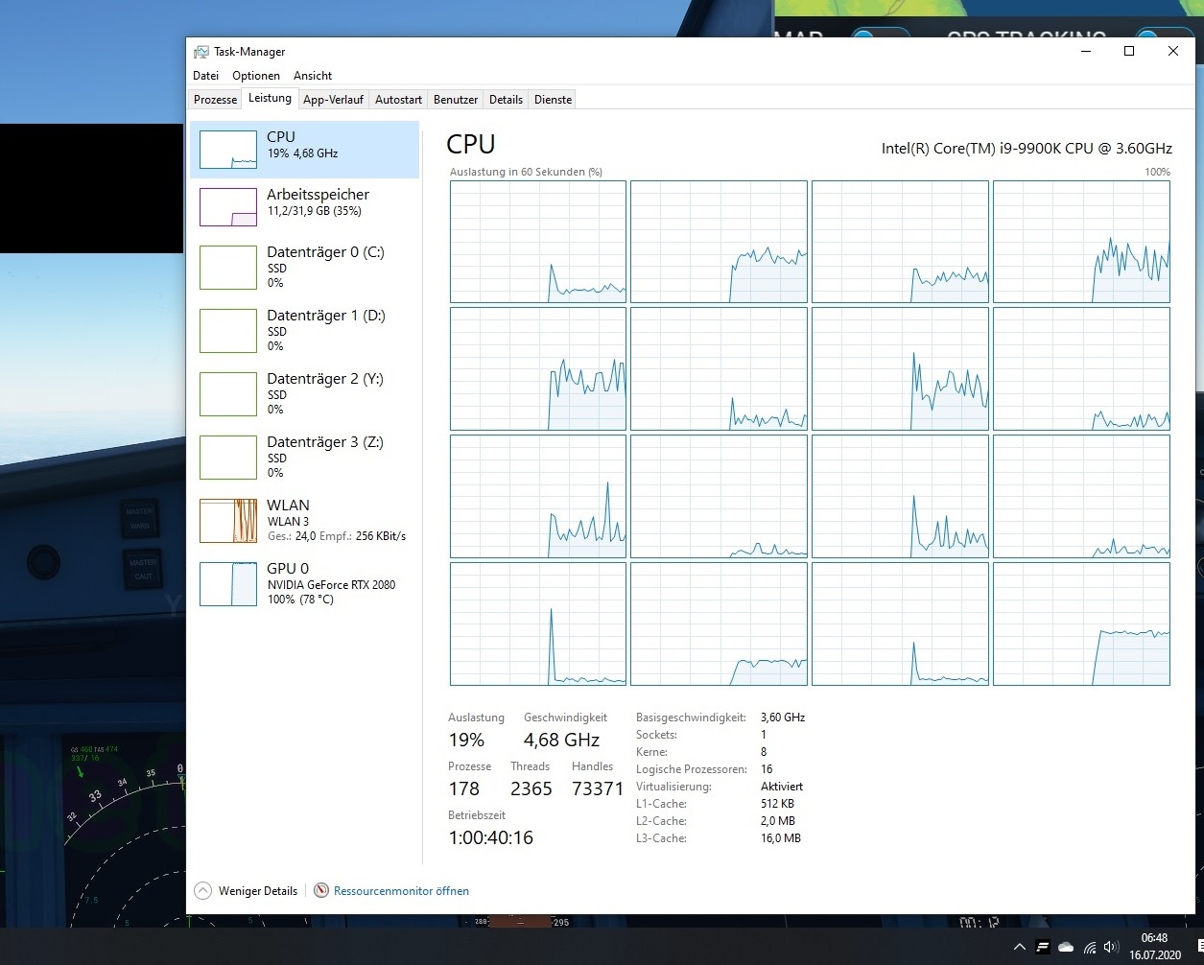Screen dimensions: 1204x965
Task: Open the Wi-Fi network tray icon
Action: 1090,947
